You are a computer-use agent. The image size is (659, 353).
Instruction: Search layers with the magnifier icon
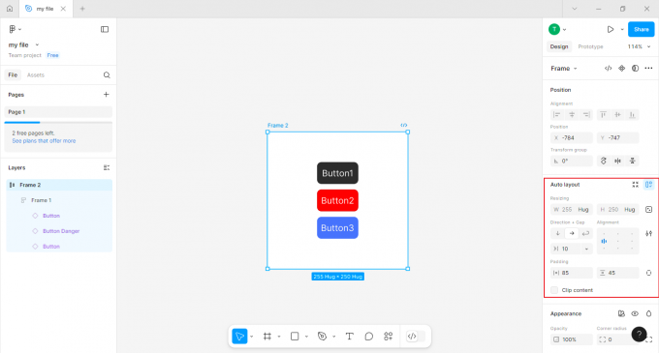107,75
